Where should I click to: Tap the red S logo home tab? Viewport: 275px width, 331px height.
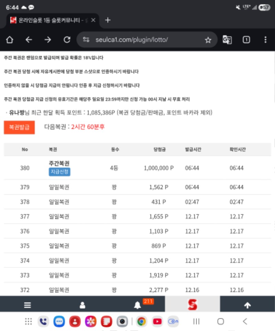(192, 304)
